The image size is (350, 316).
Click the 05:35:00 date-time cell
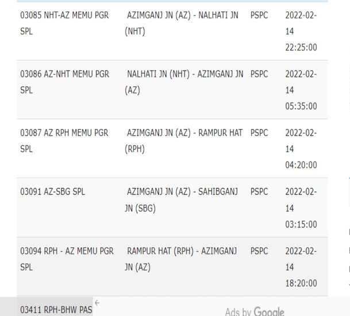pyautogui.click(x=301, y=90)
